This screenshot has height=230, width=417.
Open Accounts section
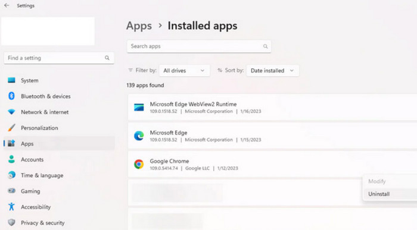coord(59,159)
